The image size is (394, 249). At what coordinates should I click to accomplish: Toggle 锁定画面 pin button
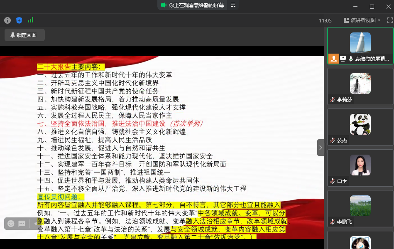[x=24, y=35]
